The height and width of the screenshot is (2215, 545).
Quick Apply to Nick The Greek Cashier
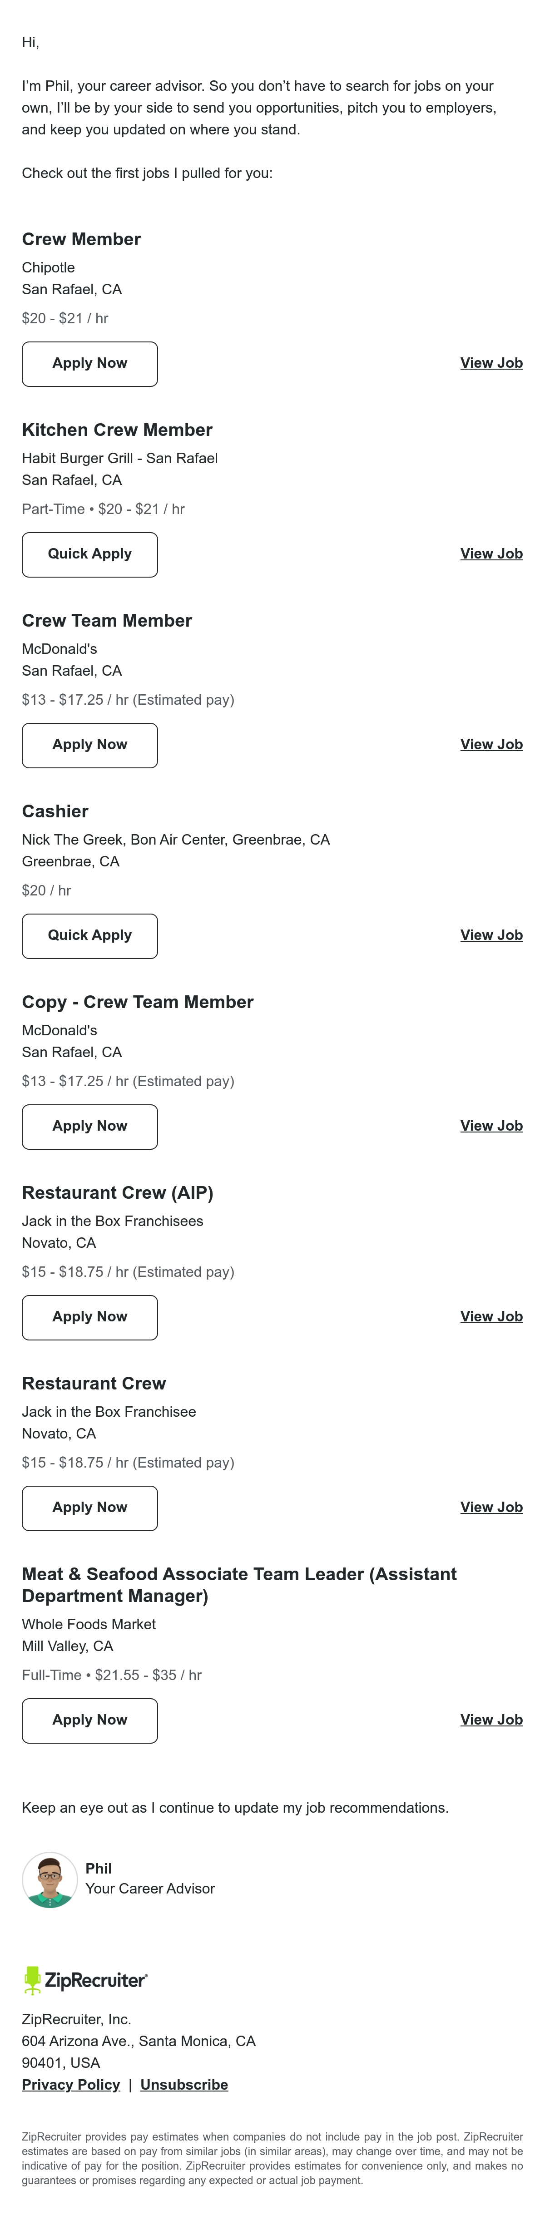pos(89,936)
